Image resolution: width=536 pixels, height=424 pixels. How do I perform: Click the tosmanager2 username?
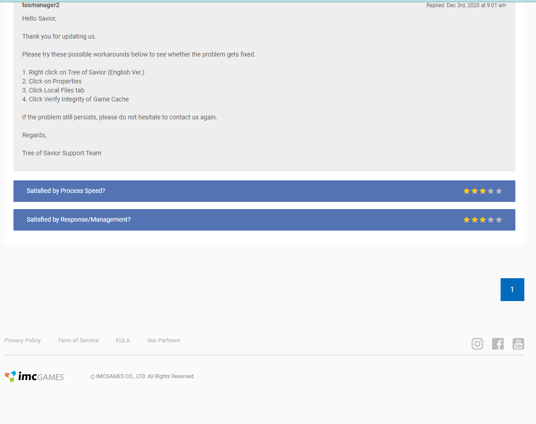coord(41,5)
